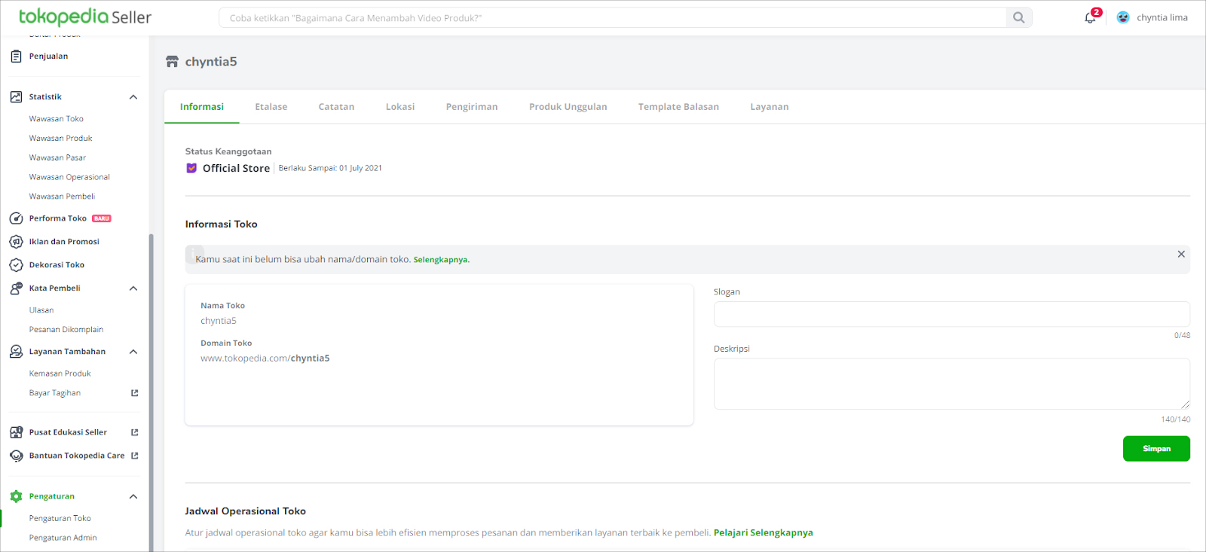The width and height of the screenshot is (1206, 552).
Task: Collapse the Kata Pembeli section
Action: point(133,288)
